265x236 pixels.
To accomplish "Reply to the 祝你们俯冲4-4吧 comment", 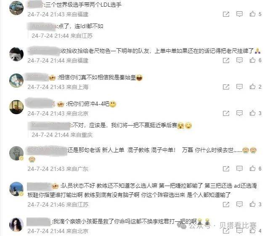I will tap(239, 113).
